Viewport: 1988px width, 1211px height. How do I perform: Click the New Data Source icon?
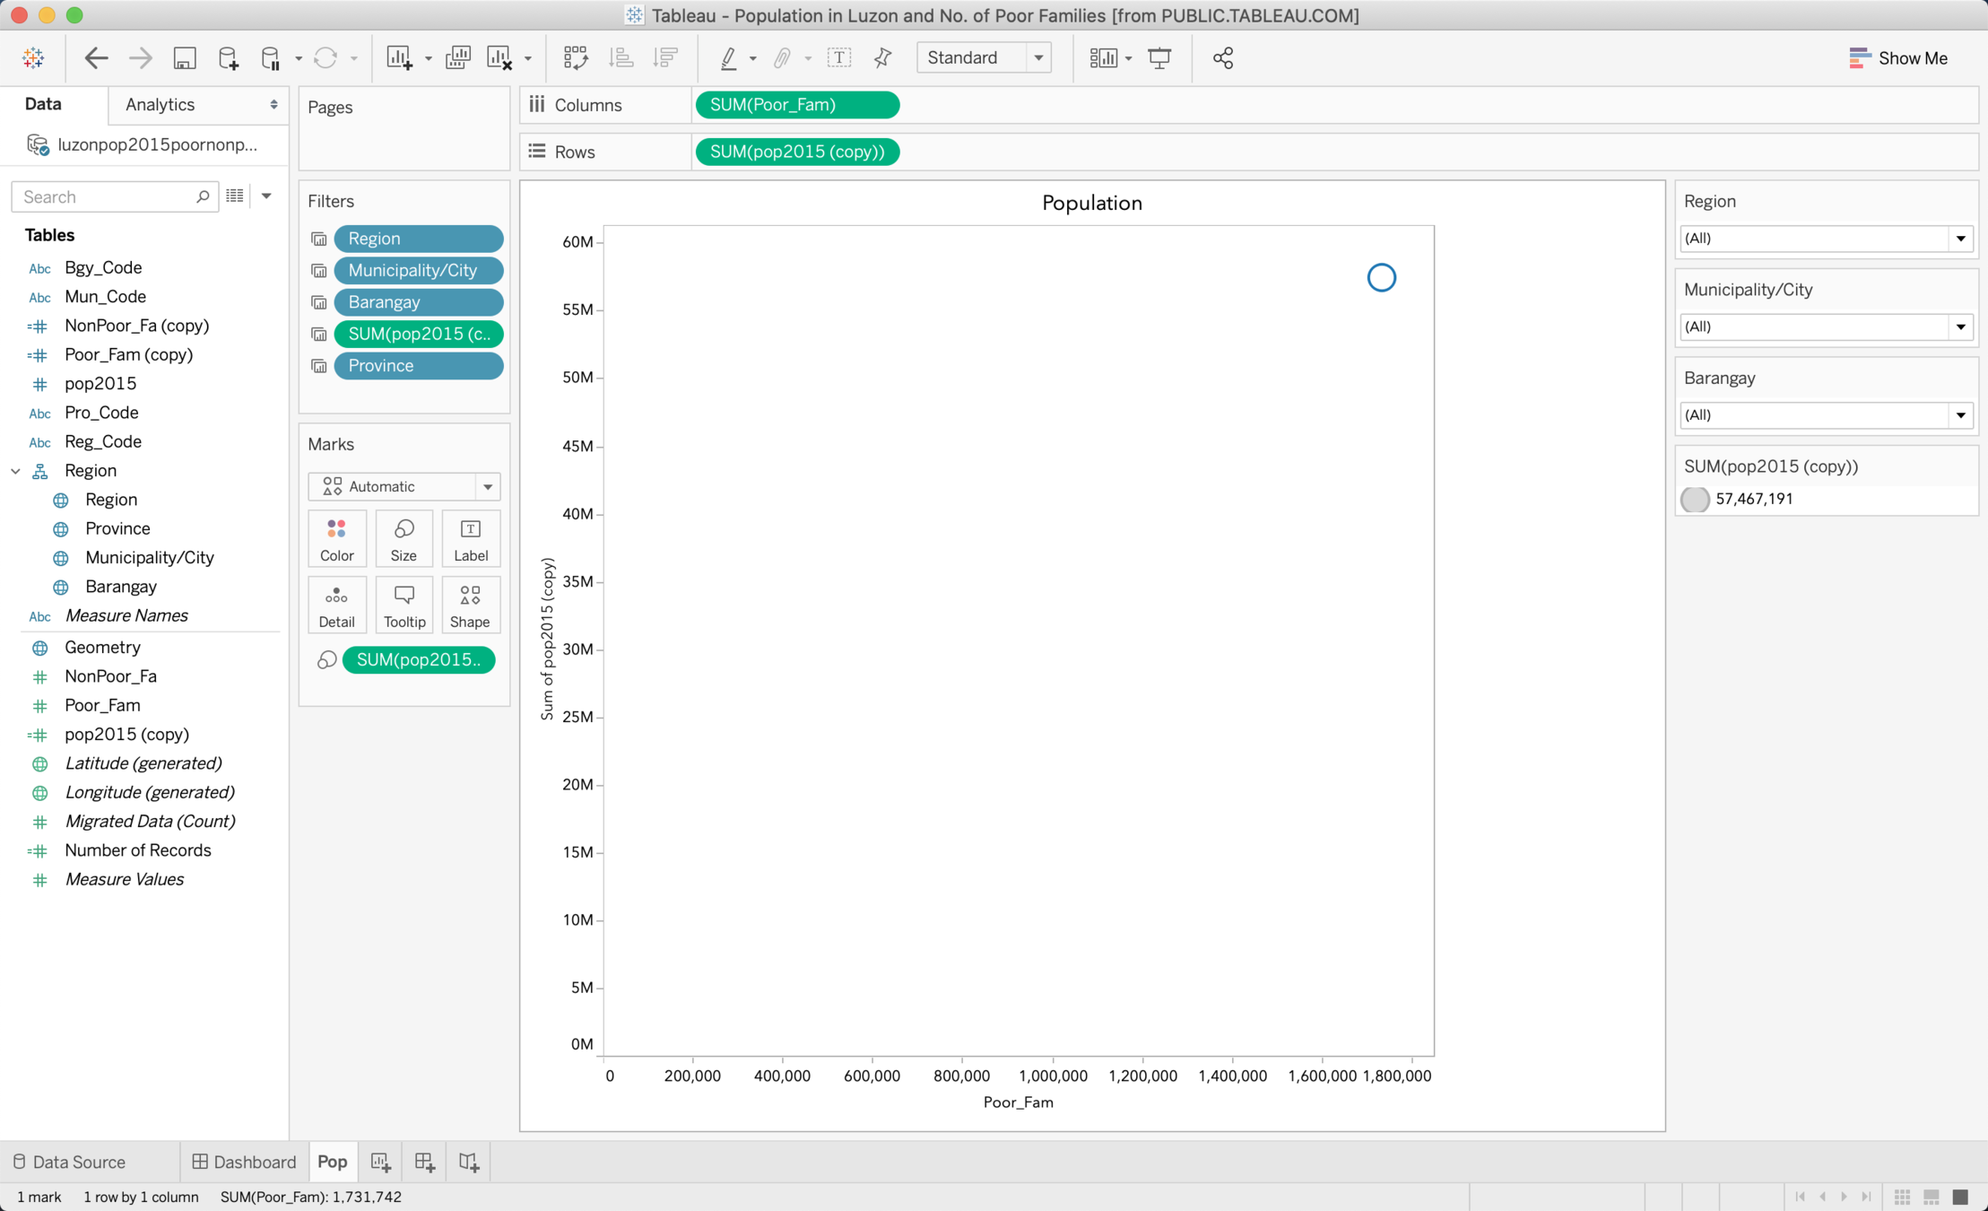pyautogui.click(x=228, y=58)
